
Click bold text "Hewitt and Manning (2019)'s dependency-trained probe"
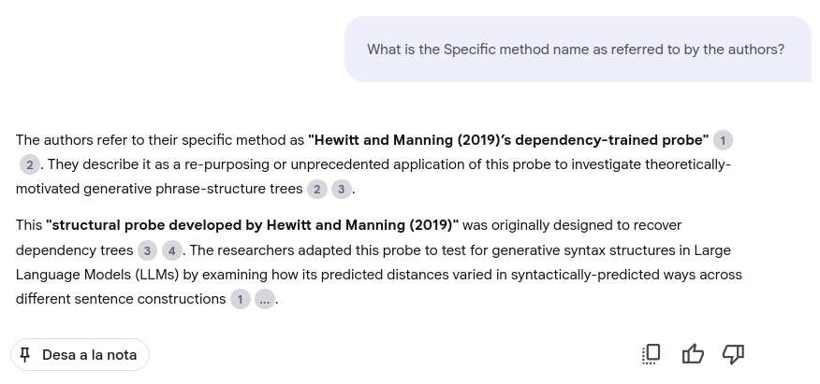(508, 140)
